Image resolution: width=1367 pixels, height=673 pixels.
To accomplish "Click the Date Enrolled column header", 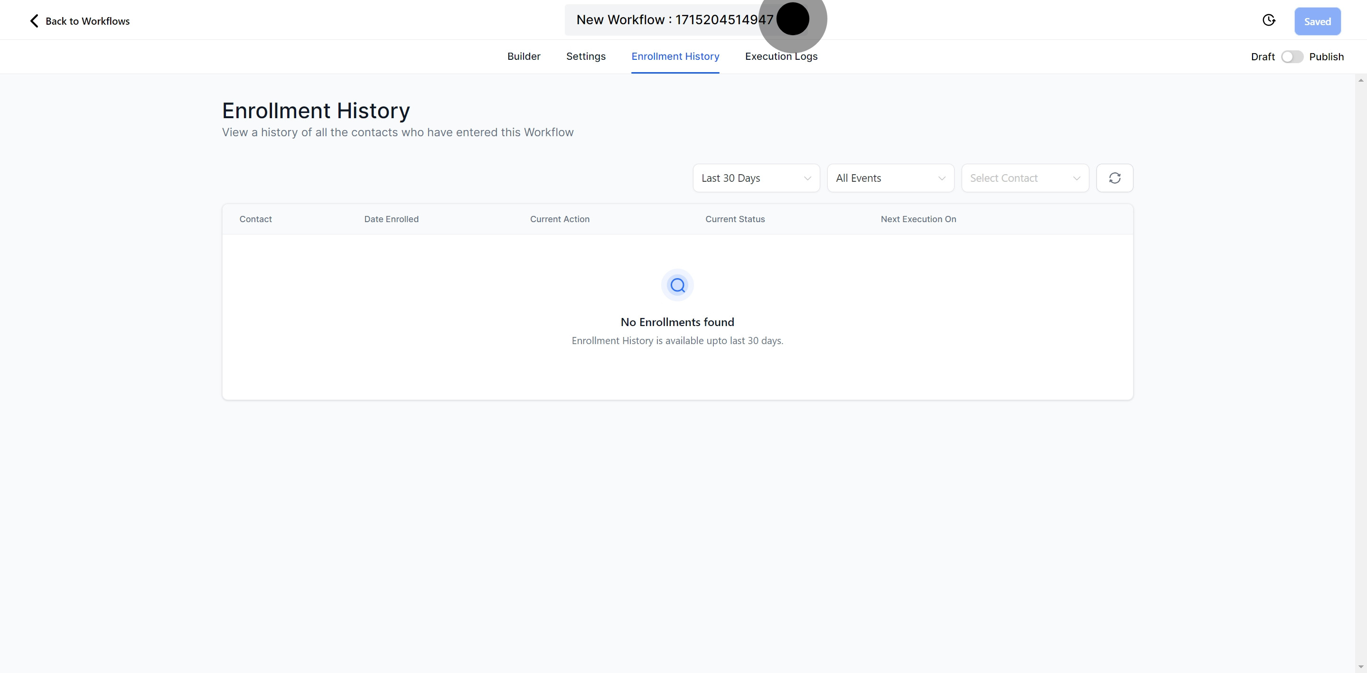I will click(x=391, y=219).
